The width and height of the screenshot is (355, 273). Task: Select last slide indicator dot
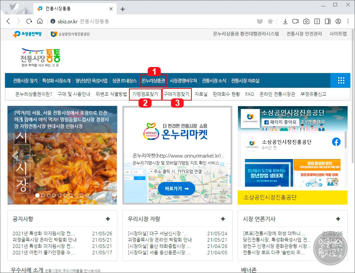pyautogui.click(x=87, y=195)
